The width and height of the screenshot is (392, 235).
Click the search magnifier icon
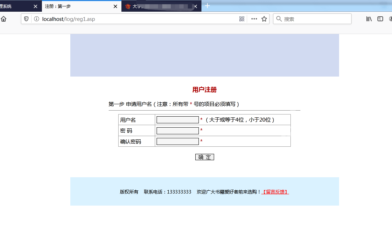279,19
